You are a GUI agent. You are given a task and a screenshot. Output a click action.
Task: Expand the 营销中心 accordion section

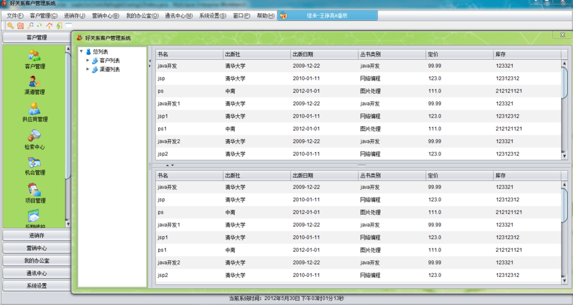37,248
